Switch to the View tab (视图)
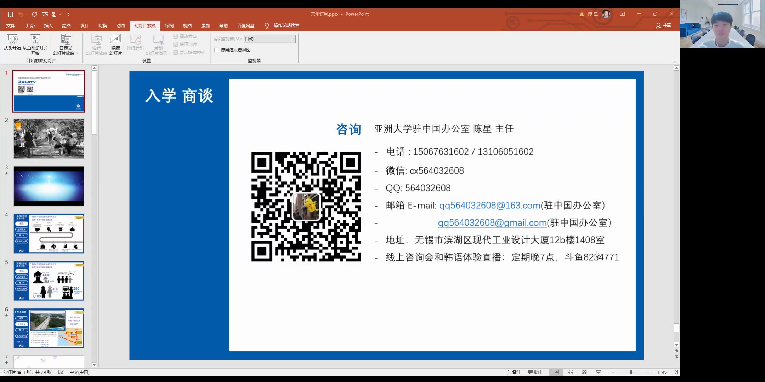The image size is (765, 382). tap(187, 25)
